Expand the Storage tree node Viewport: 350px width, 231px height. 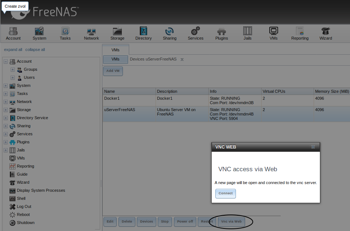click(6, 110)
